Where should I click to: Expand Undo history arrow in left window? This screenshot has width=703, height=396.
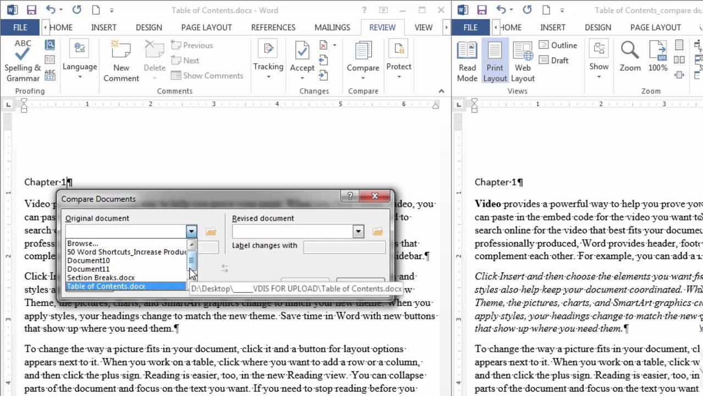(x=61, y=10)
